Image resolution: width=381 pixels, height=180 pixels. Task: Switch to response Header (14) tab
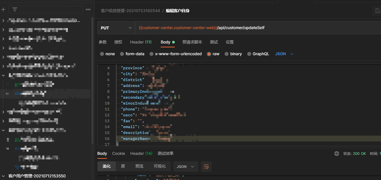141,154
